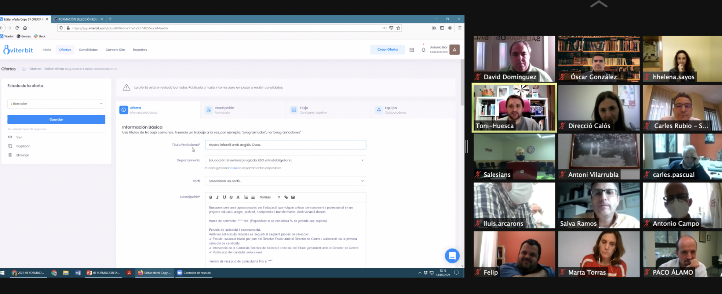
Task: Click the Eliminar trash icon
Action: pos(10,155)
